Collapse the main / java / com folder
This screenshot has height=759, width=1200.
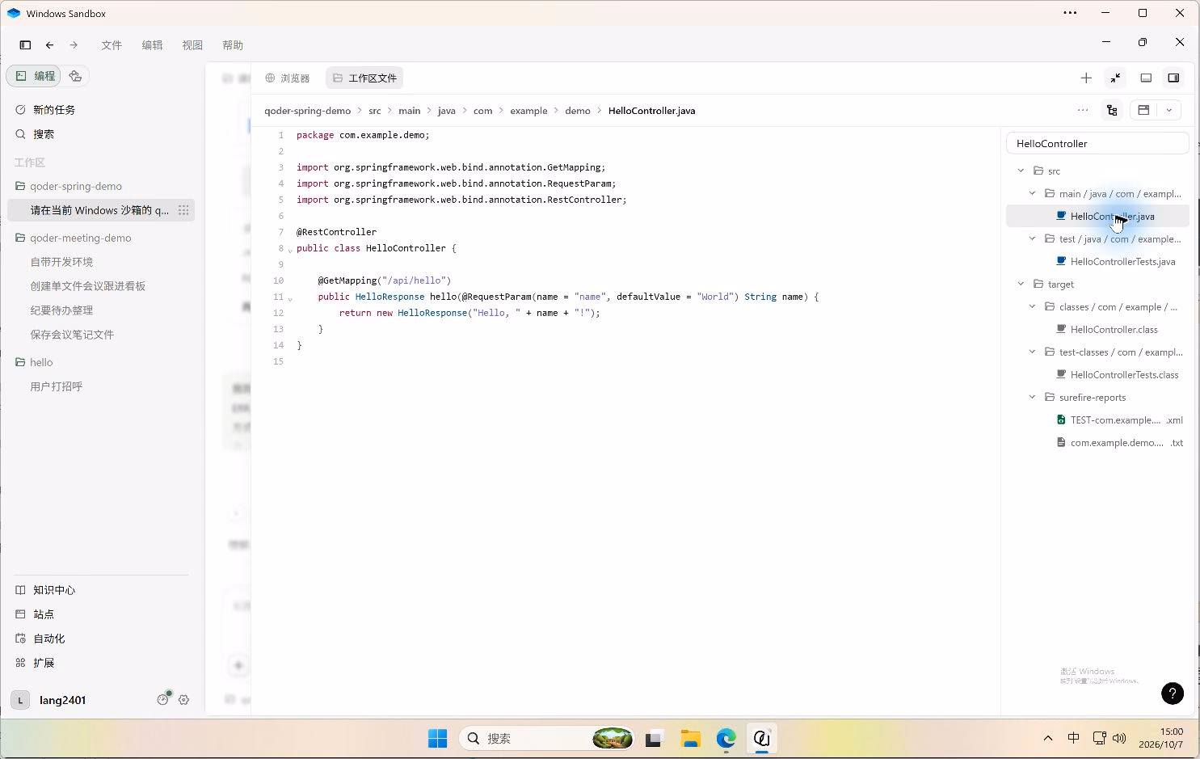(1032, 194)
